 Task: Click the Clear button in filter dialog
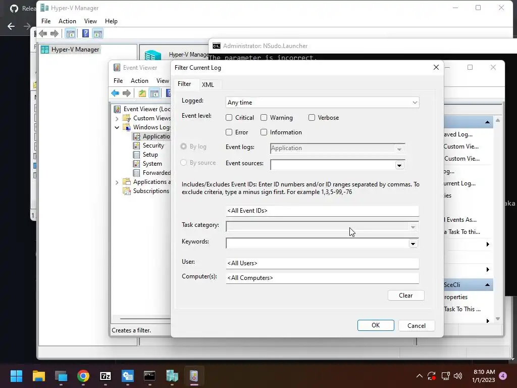pyautogui.click(x=406, y=295)
